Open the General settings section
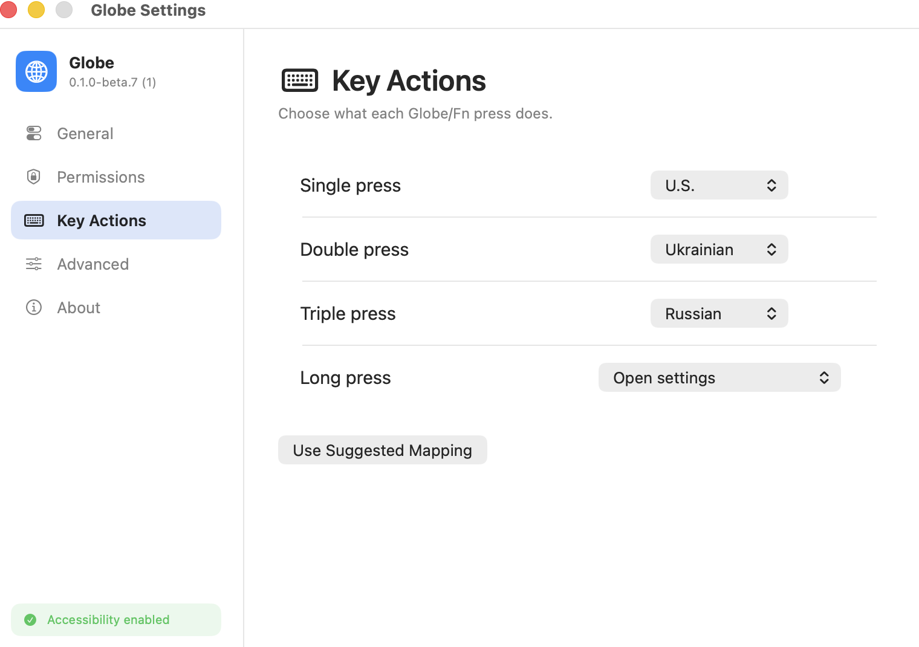 (116, 133)
